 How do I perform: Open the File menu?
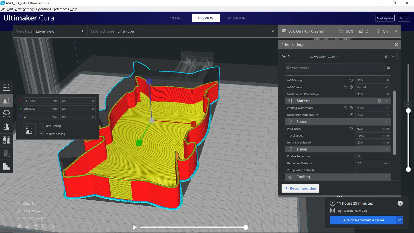pyautogui.click(x=3, y=9)
